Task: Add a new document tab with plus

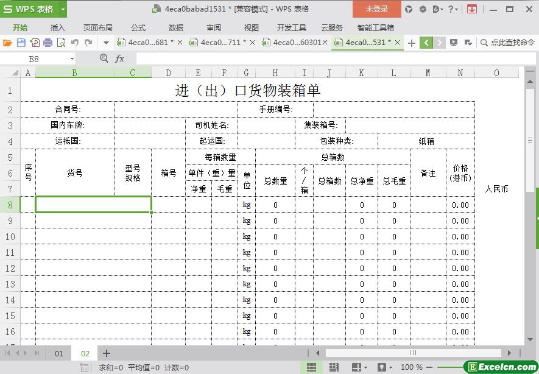Action: coord(412,43)
